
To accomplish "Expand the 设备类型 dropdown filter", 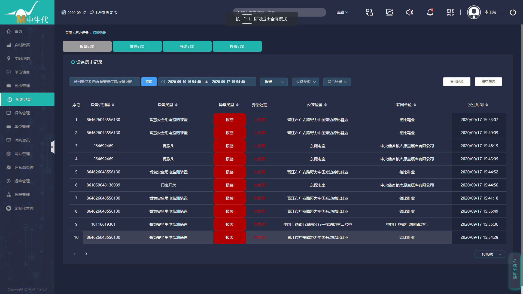I will pos(305,82).
